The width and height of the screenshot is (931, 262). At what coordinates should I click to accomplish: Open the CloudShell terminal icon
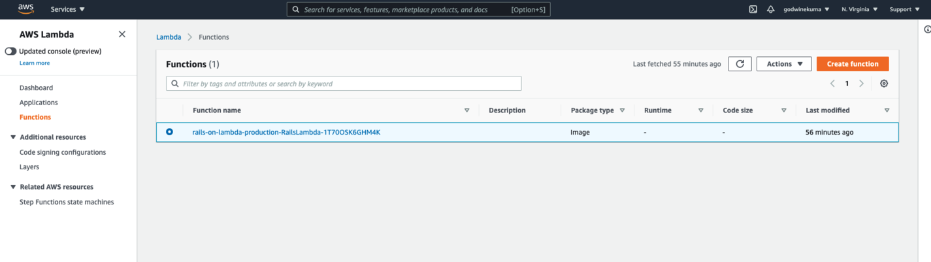pos(753,9)
